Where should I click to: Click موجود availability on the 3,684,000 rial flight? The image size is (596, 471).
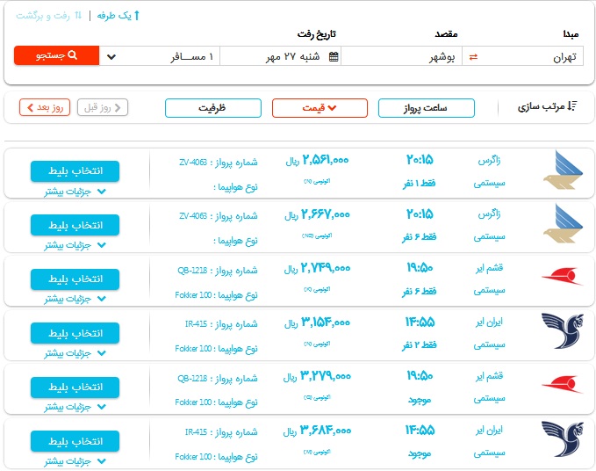coord(420,454)
